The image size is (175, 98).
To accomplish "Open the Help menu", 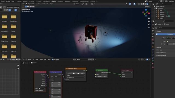I will (13, 1).
